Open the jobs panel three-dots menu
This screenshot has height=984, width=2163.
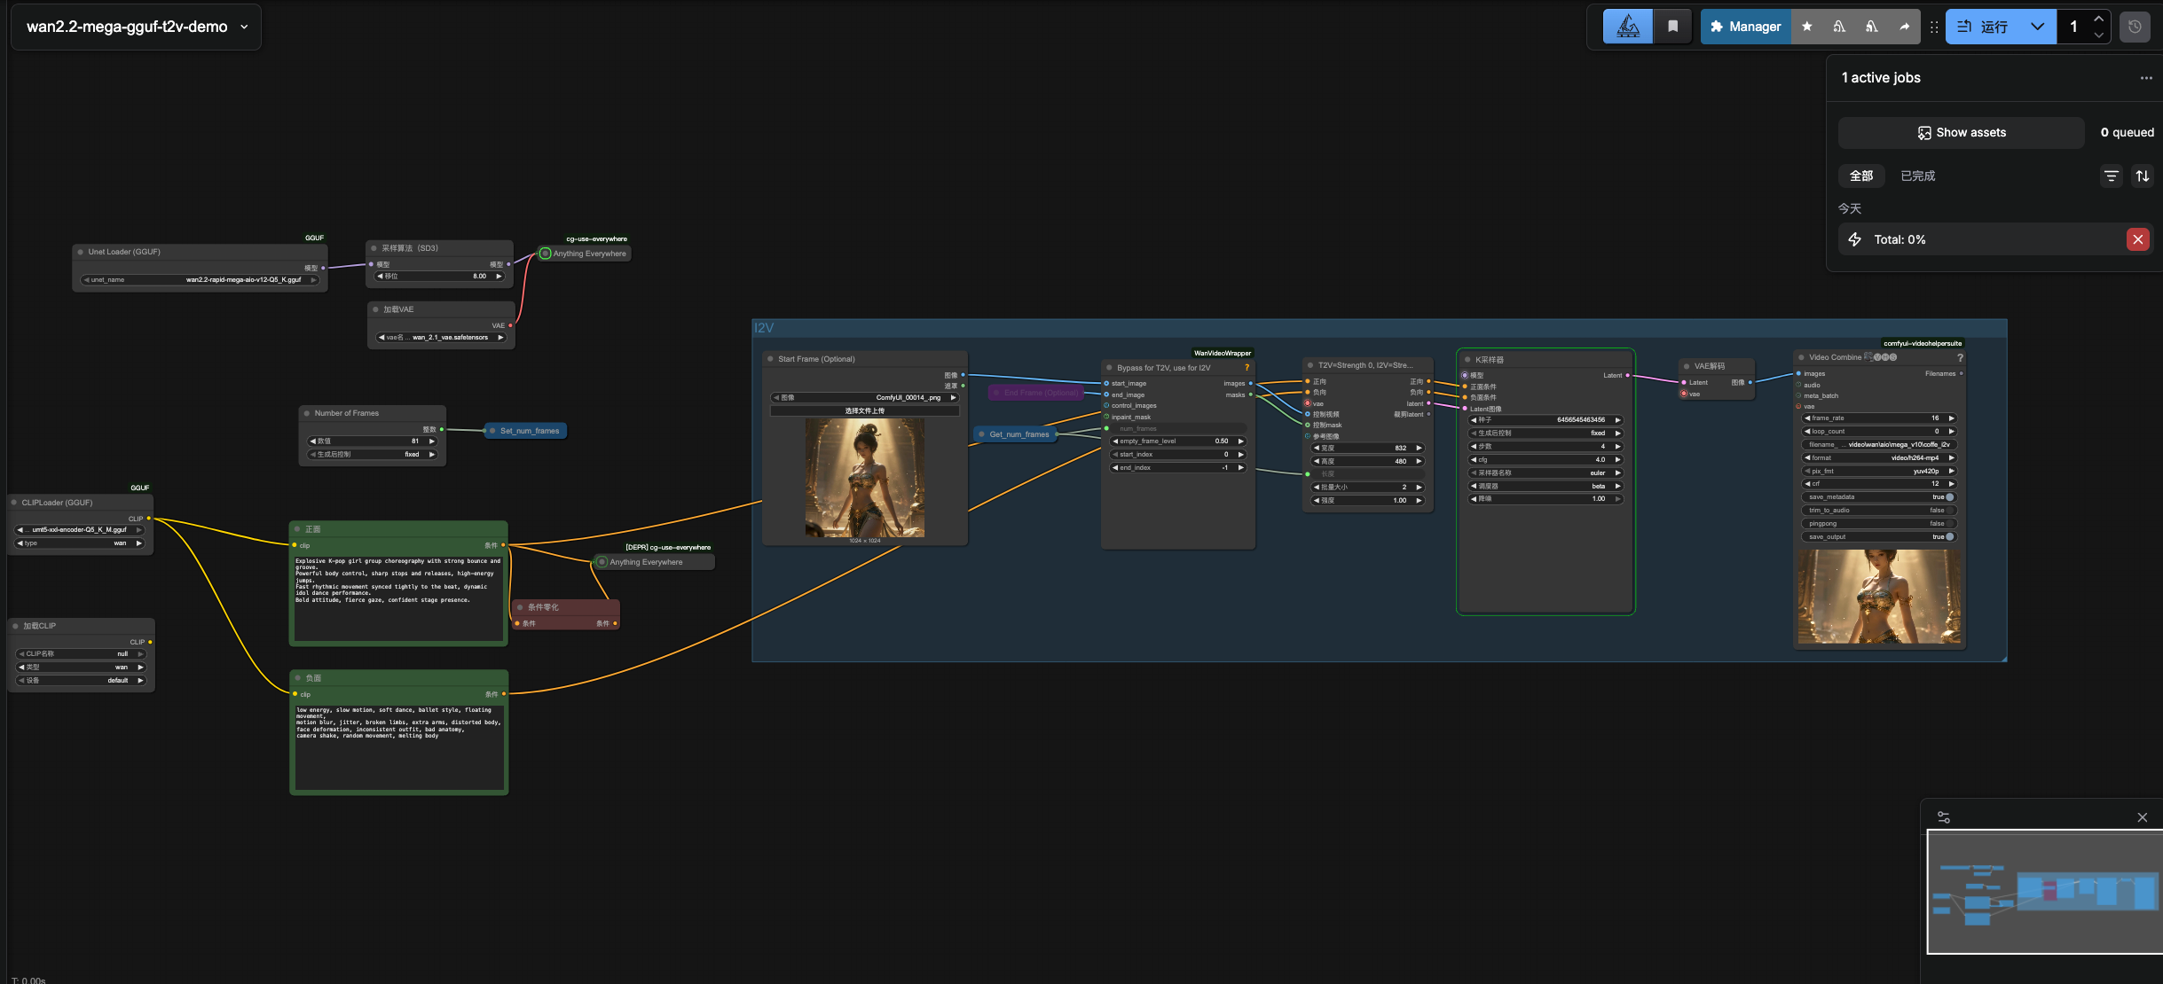2146,78
